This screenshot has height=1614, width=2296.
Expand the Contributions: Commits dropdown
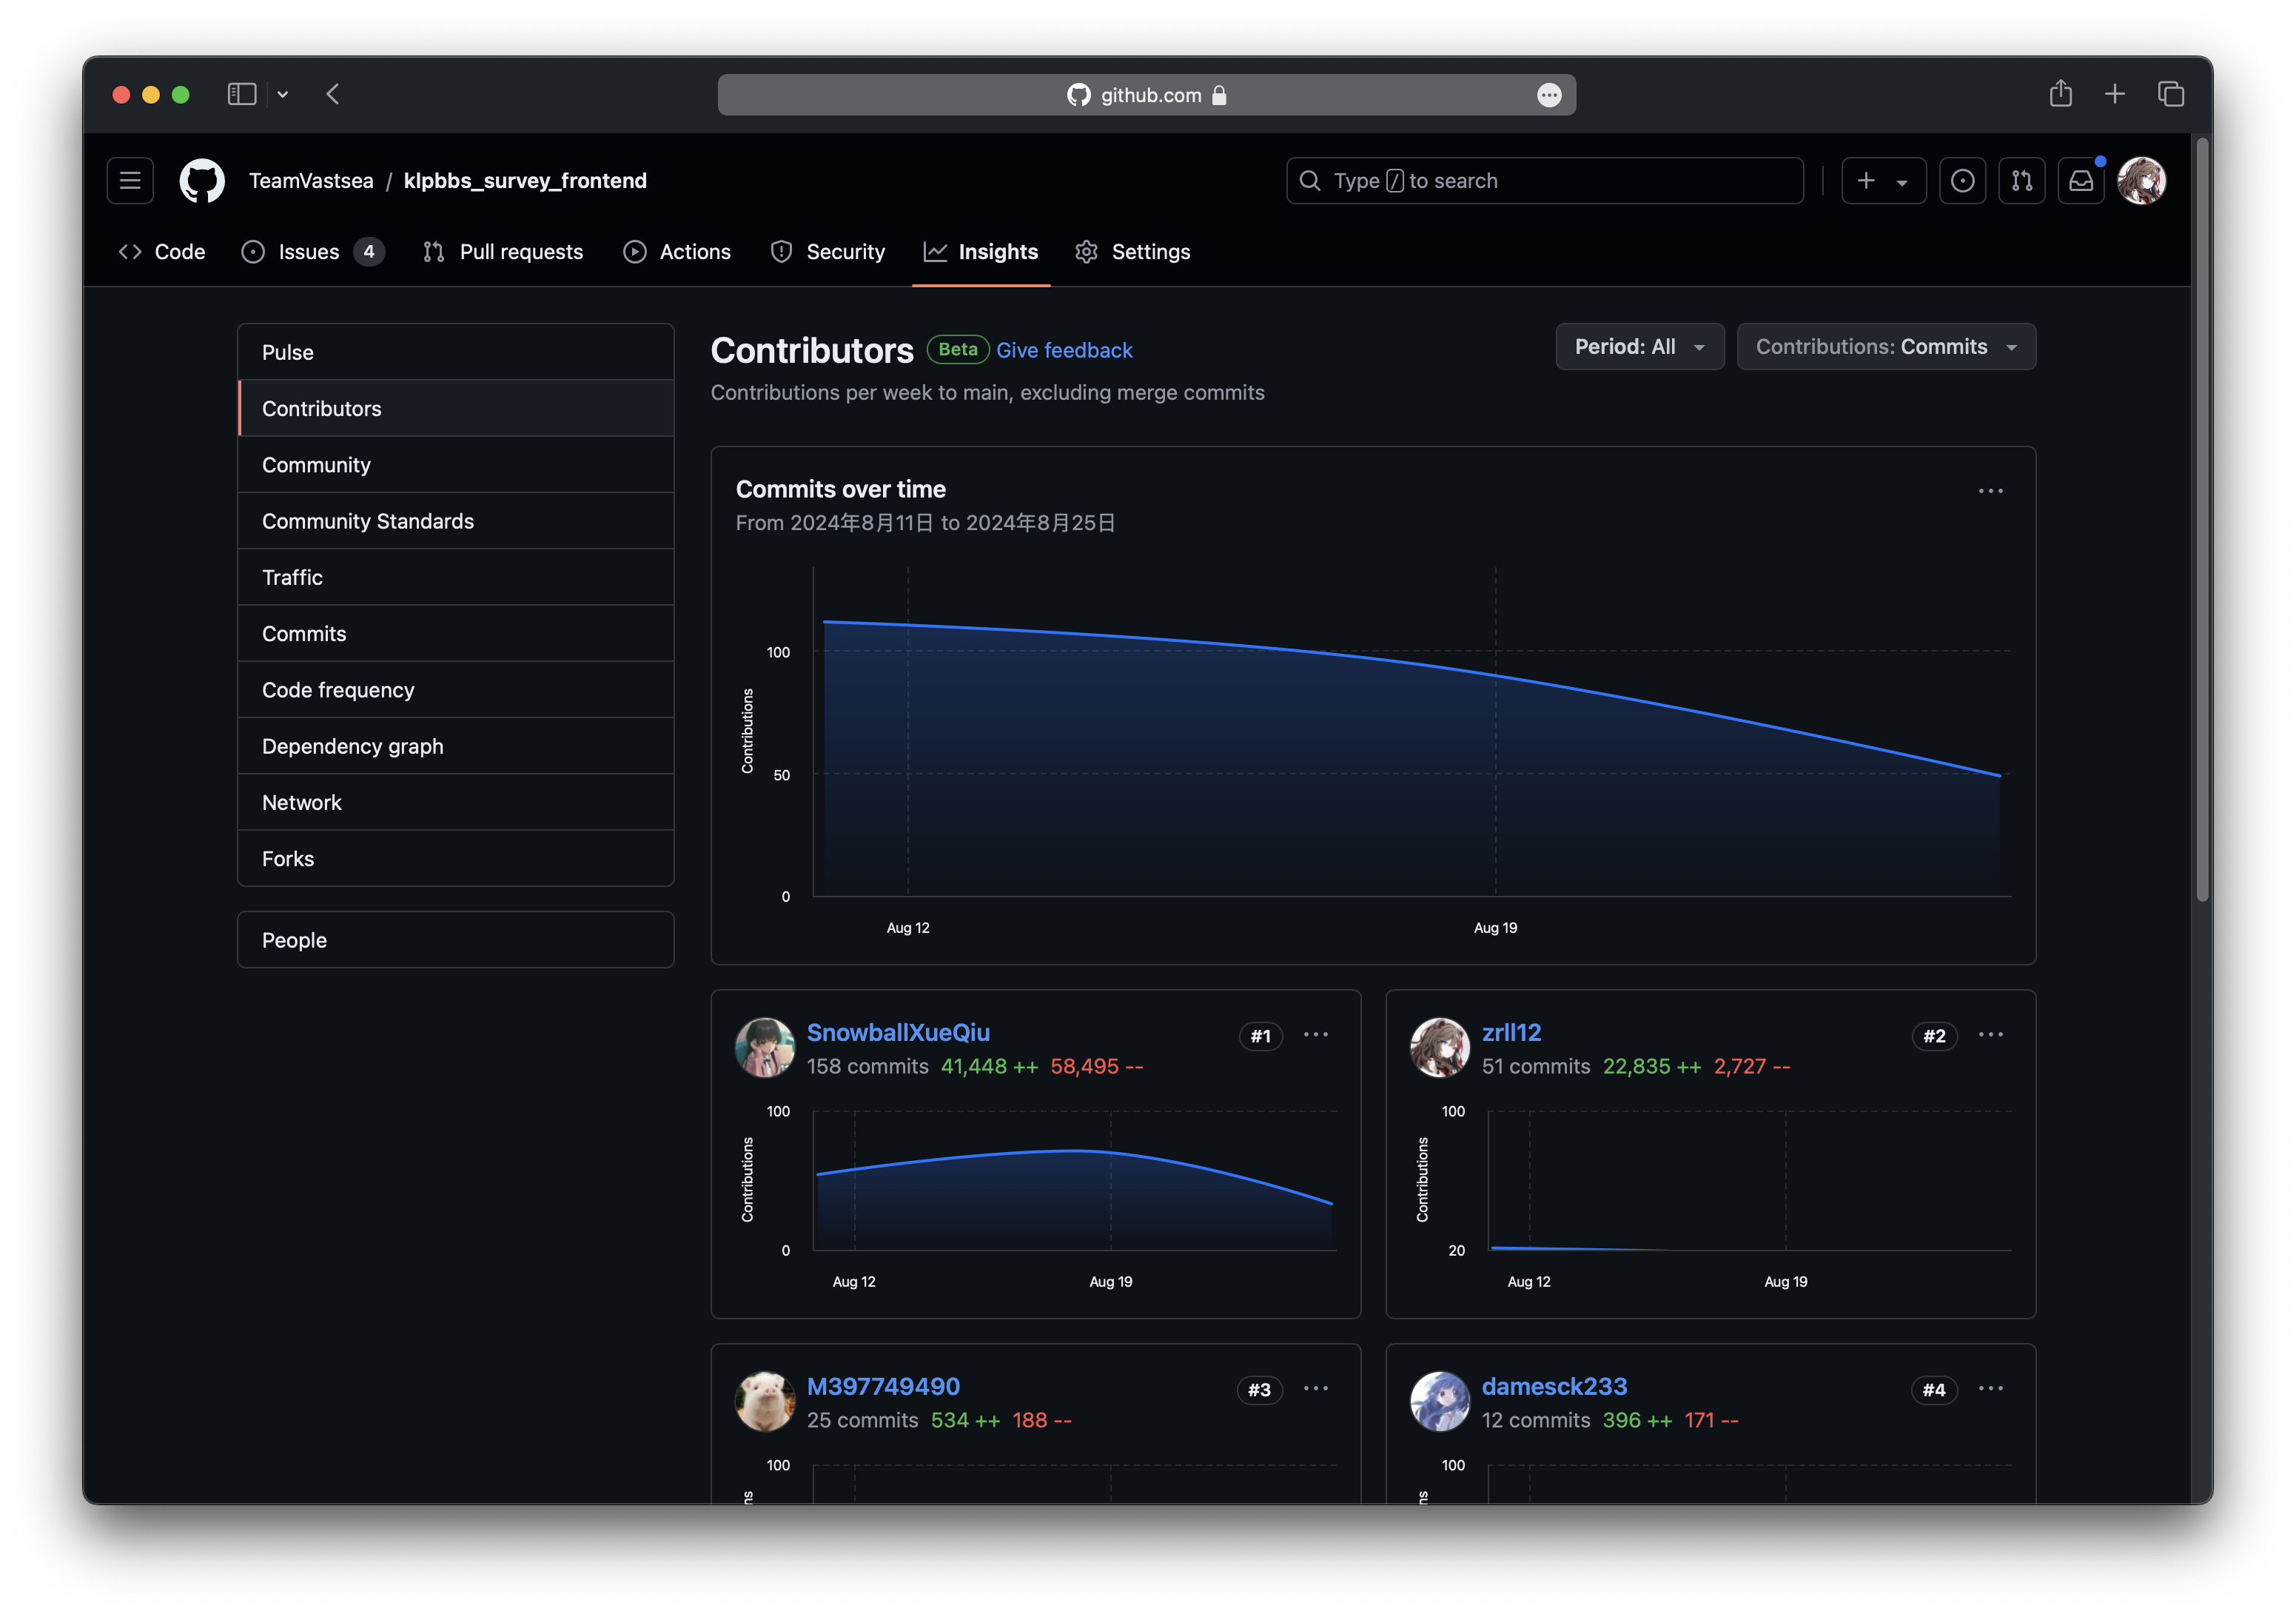tap(1886, 347)
